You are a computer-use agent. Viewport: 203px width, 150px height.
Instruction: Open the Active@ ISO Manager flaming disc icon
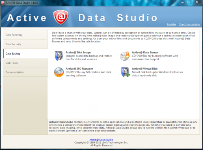(59, 72)
